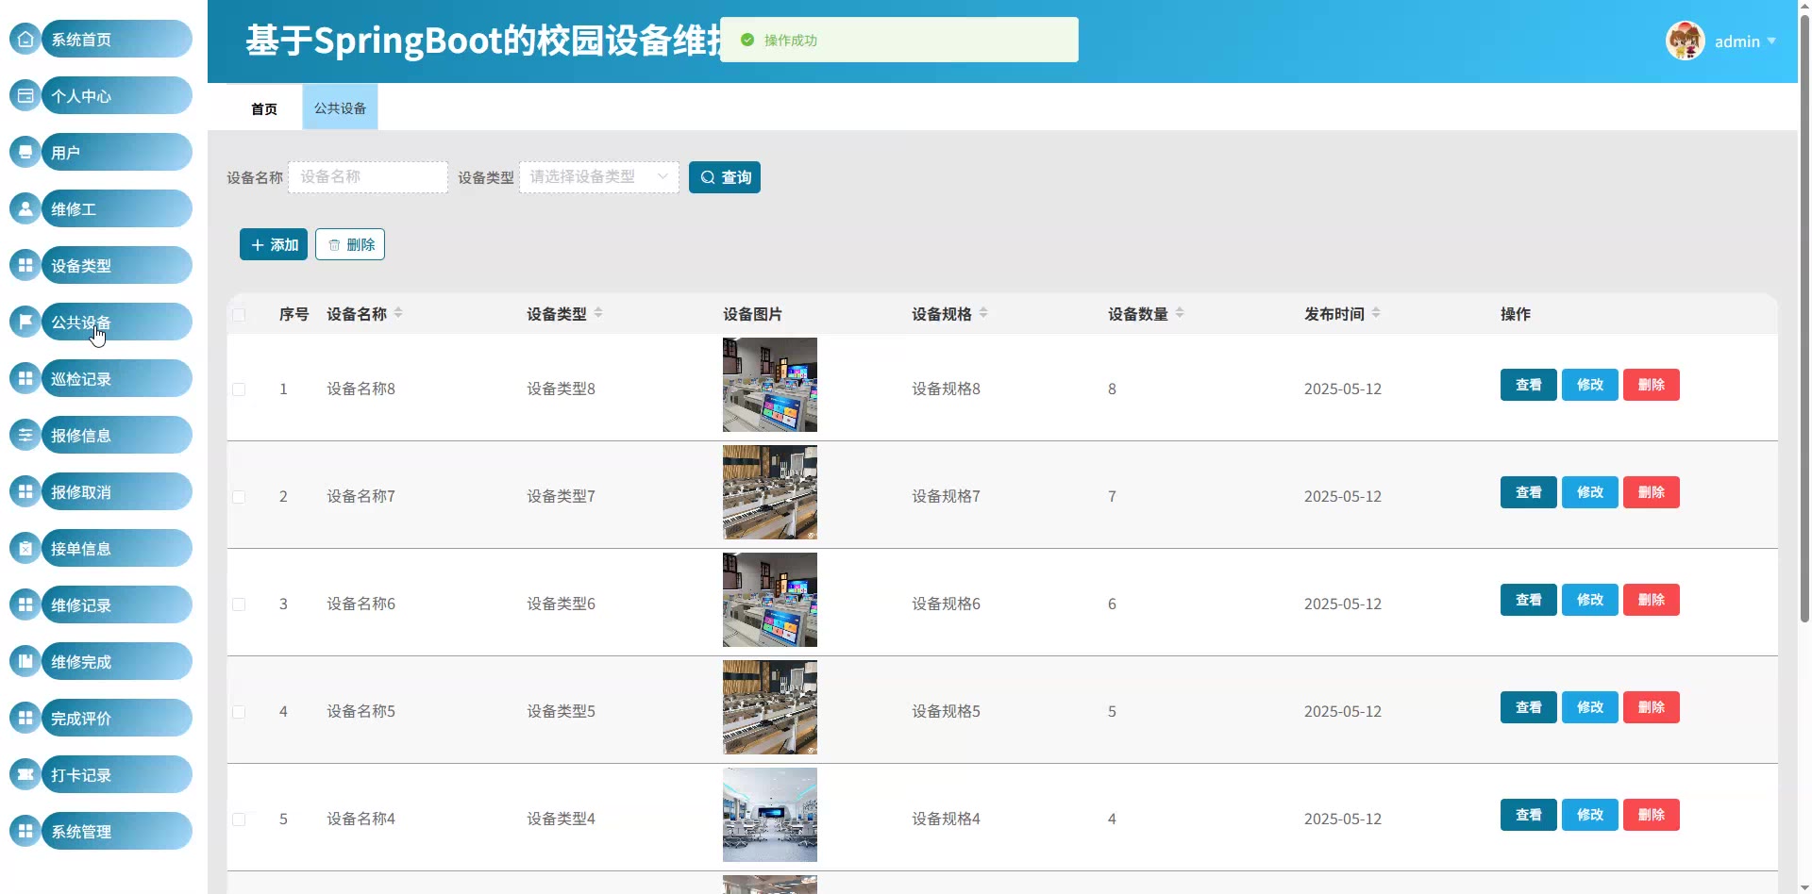Open 巡检记录 in the sidebar menu
Screen dimensions: 1812x894
click(x=115, y=378)
